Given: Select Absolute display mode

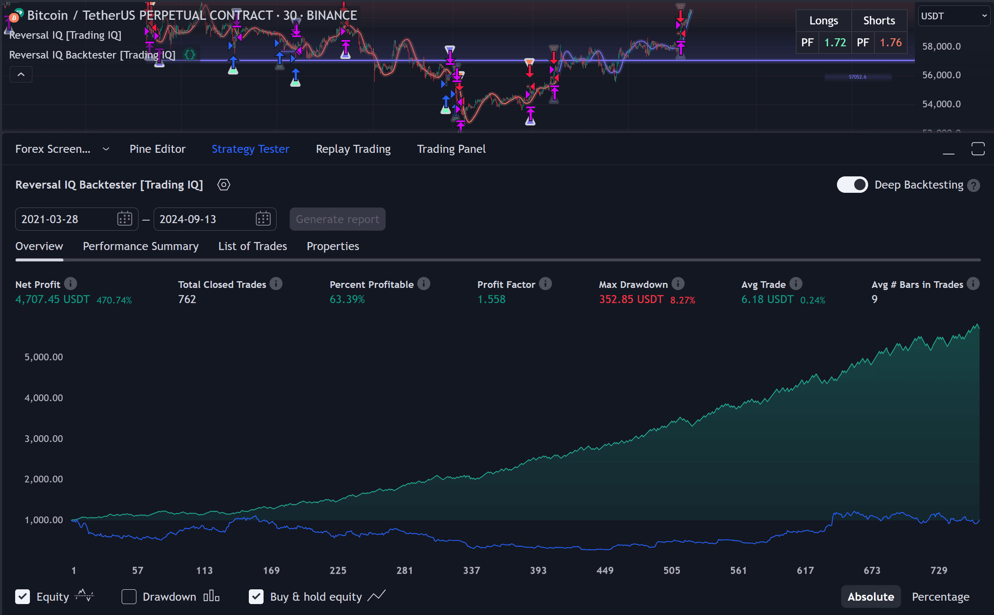Looking at the screenshot, I should pyautogui.click(x=871, y=596).
